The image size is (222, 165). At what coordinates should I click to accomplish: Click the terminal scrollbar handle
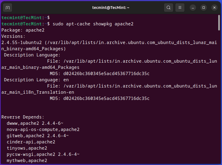pos(219,23)
